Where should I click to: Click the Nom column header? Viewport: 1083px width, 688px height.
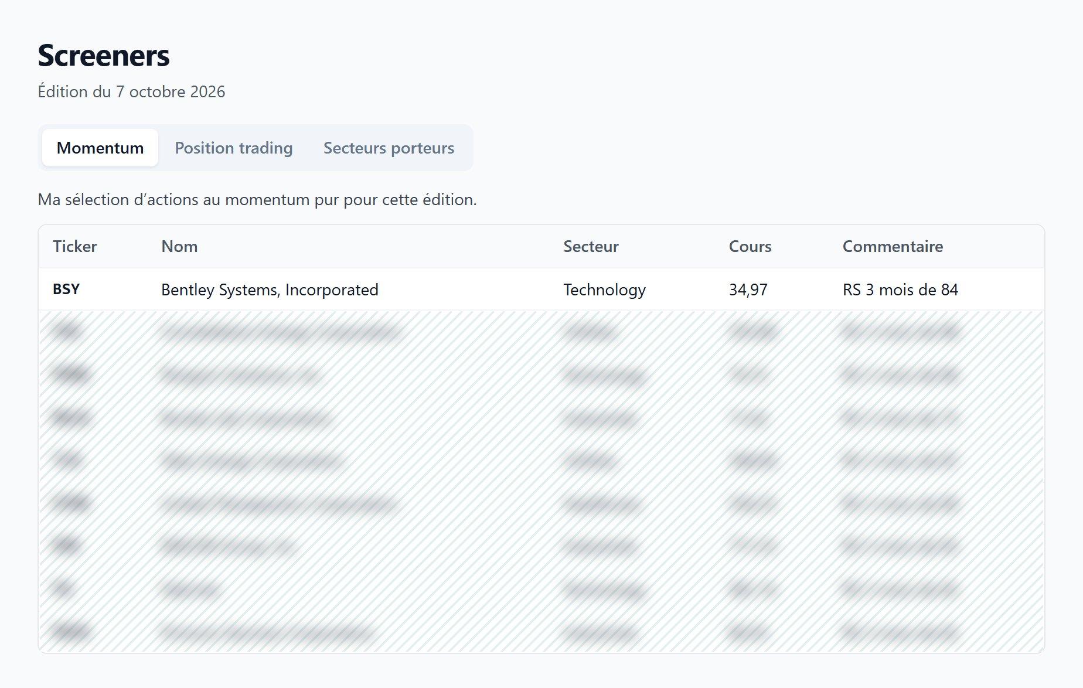(x=179, y=246)
